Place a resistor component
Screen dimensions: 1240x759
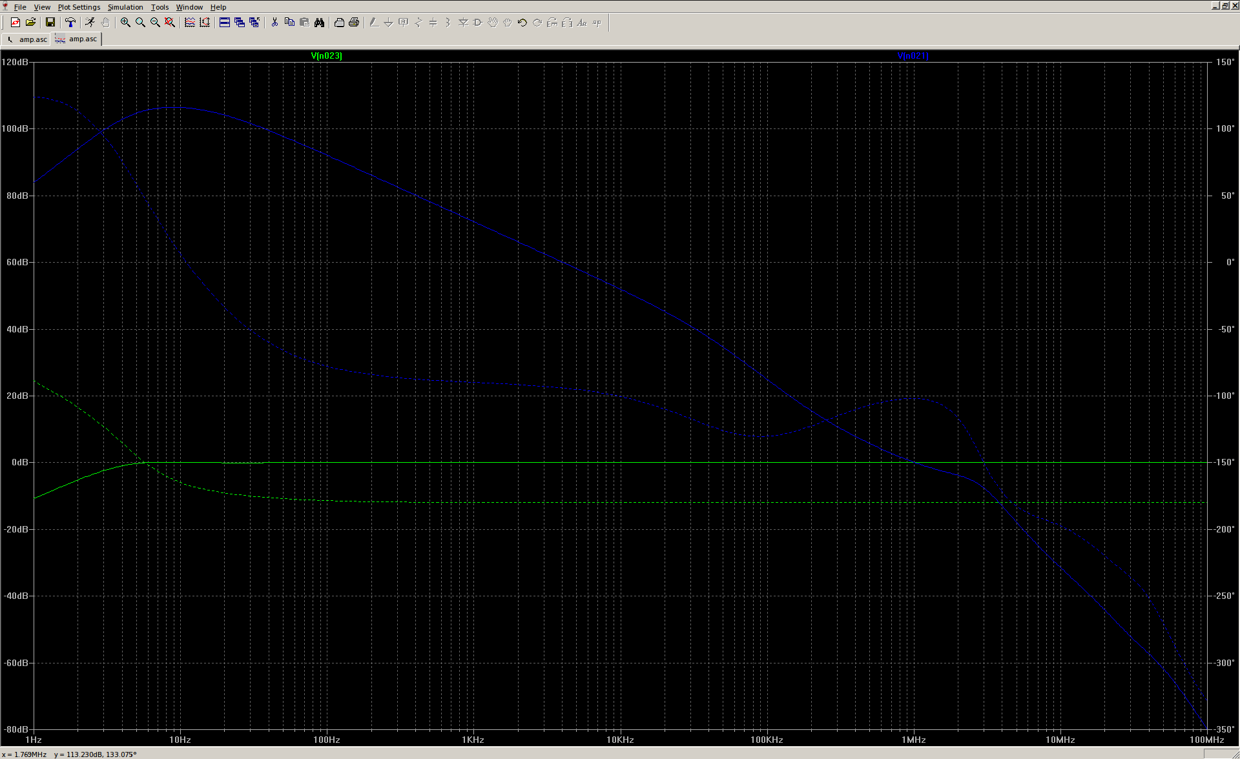418,23
